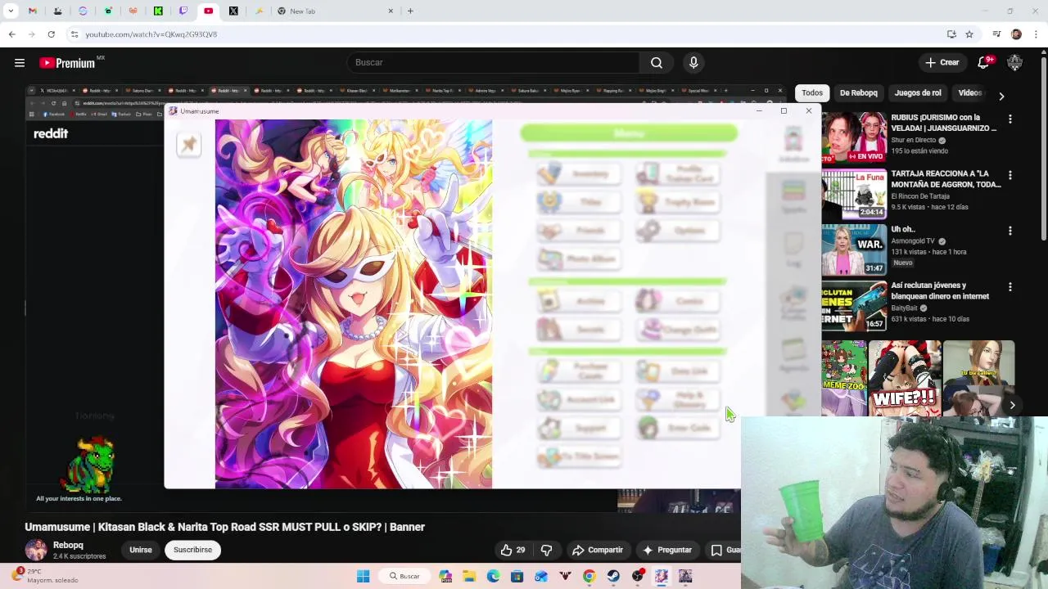Click the Chrome address bar URL
Screen dimensions: 1048x589
pos(151,34)
